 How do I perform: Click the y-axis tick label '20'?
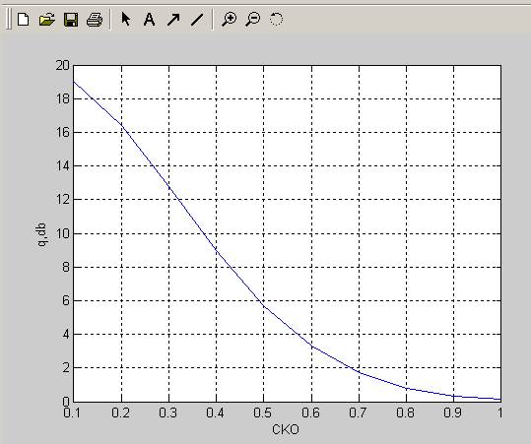click(62, 65)
